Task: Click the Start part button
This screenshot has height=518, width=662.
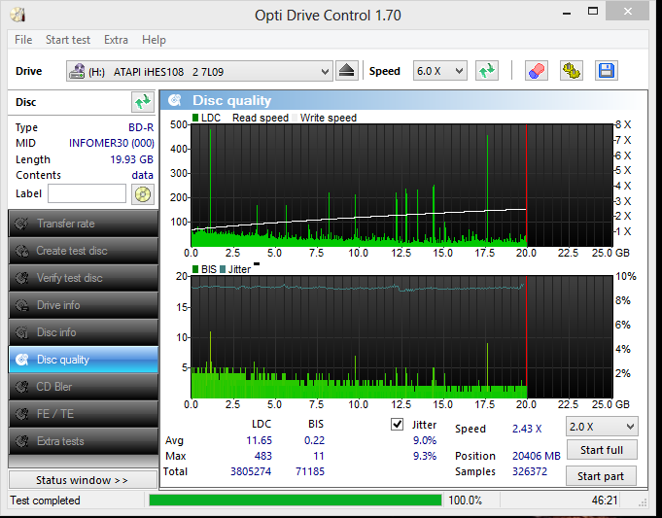Action: tap(601, 476)
